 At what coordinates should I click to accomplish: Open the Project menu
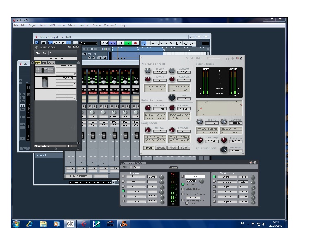(x=32, y=25)
